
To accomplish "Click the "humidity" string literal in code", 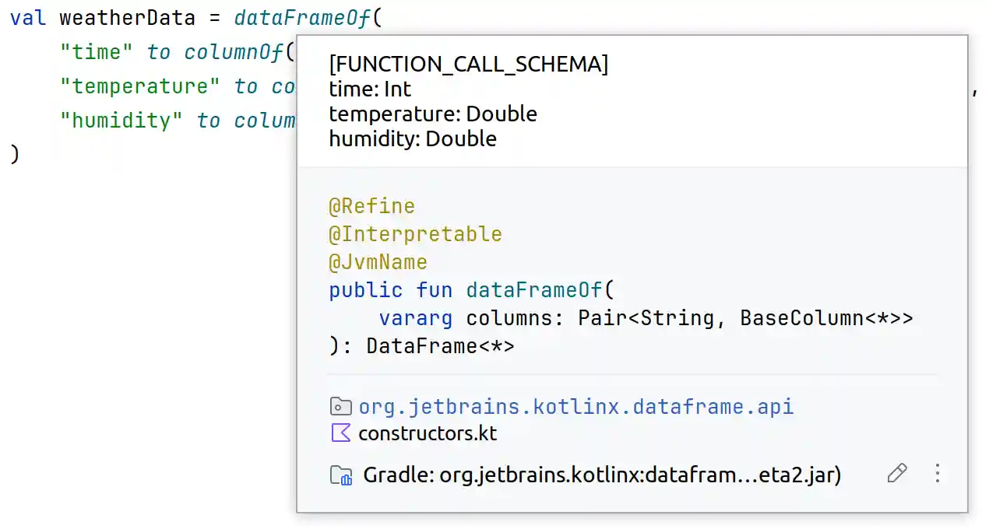I will tap(121, 121).
